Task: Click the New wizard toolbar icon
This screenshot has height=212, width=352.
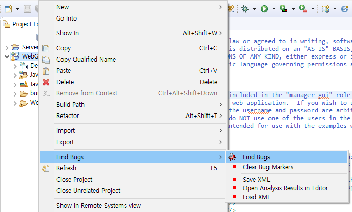Action: [x=8, y=9]
